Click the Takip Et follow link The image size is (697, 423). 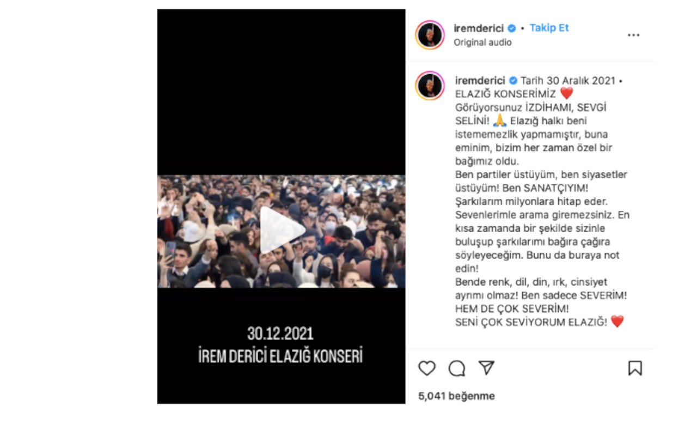[x=549, y=28]
